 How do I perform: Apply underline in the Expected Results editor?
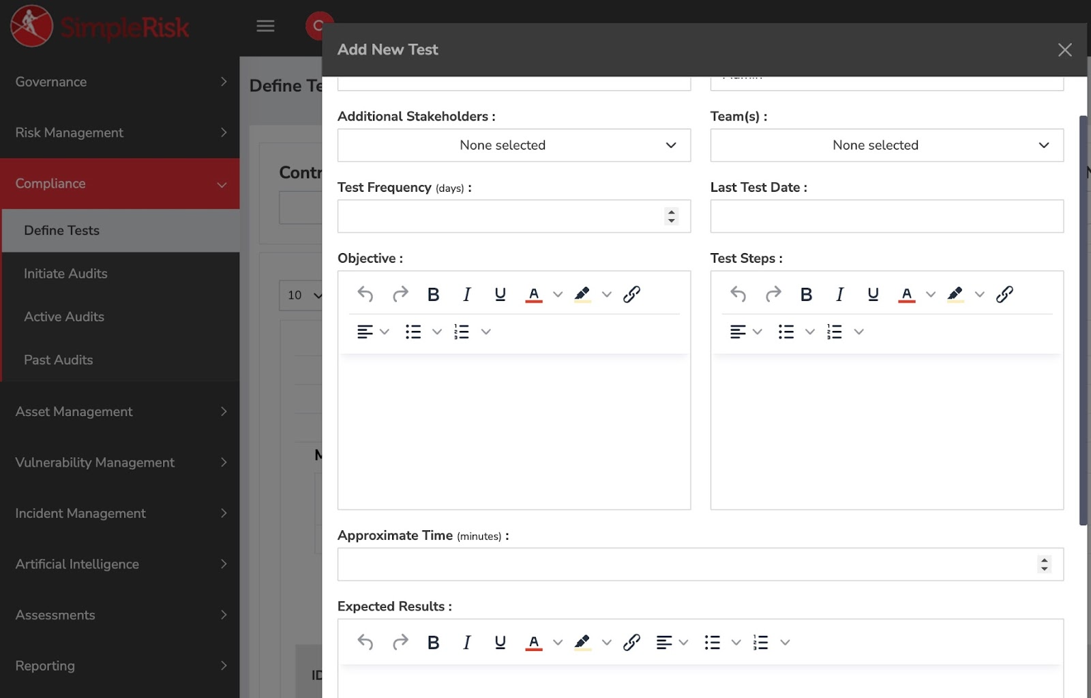[500, 641]
